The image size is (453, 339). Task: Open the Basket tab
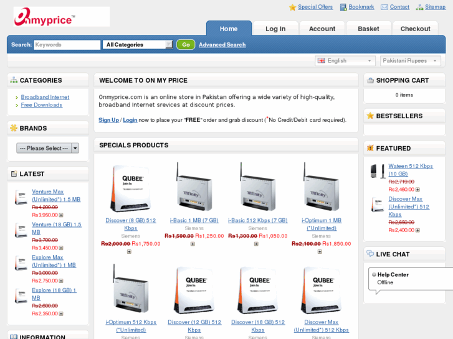click(369, 29)
